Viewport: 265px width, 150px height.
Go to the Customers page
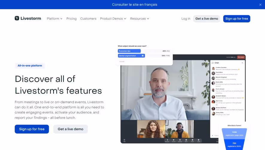tap(88, 19)
